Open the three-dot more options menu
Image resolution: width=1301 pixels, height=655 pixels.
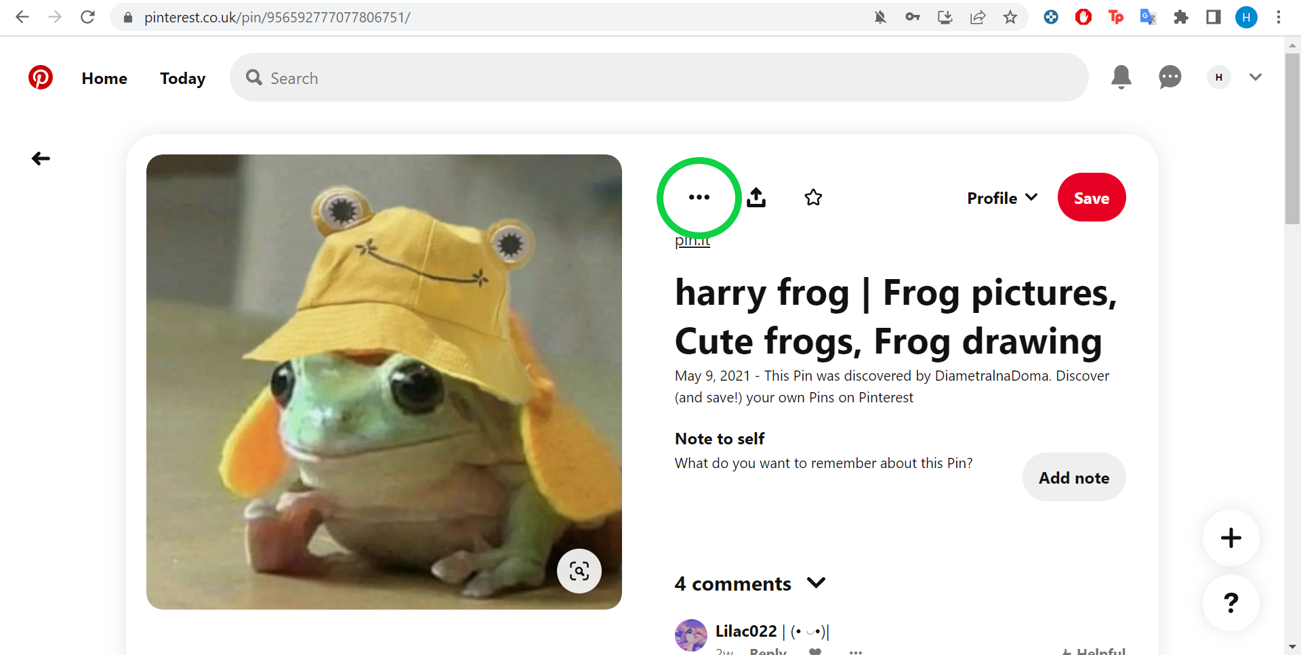click(699, 197)
